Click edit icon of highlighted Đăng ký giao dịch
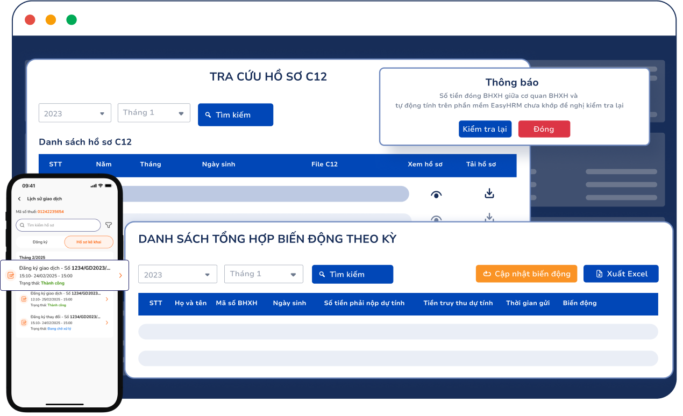This screenshot has height=416, width=683. (x=11, y=275)
